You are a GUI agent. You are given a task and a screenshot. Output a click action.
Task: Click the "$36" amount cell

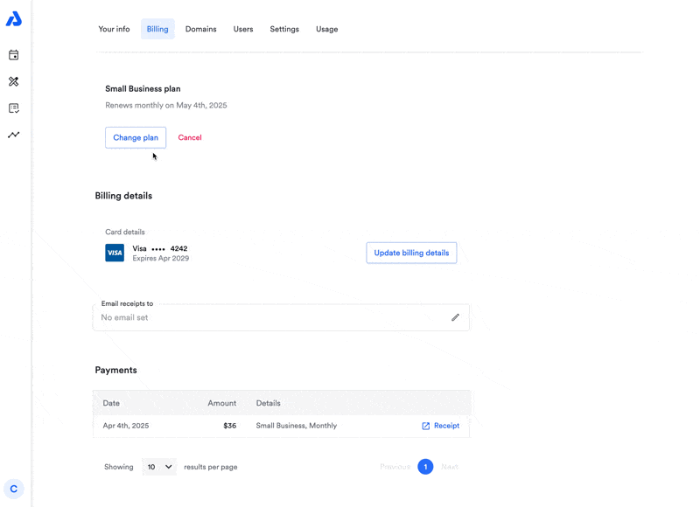(230, 426)
